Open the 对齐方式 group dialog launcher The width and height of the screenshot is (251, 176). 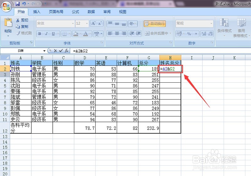tap(171, 42)
